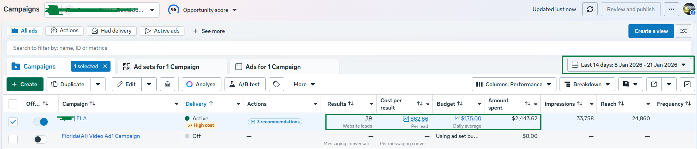This screenshot has width=697, height=149.
Task: Click the tag label icon
Action: [x=276, y=84]
